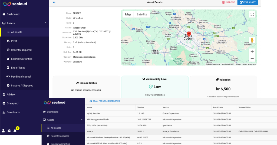This screenshot has height=145, width=277.
Task: Click SCAN FOR VULNERABILITIES button
Action: (x=105, y=101)
